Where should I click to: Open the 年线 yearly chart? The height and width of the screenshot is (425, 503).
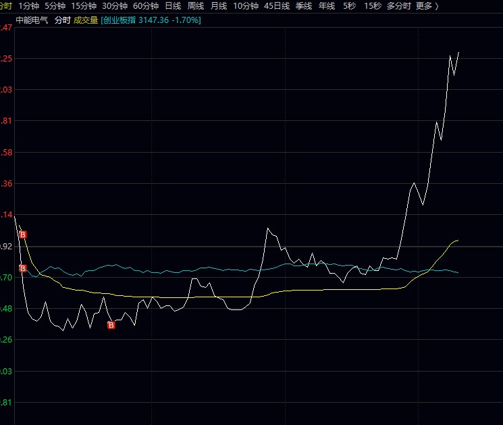pyautogui.click(x=327, y=6)
